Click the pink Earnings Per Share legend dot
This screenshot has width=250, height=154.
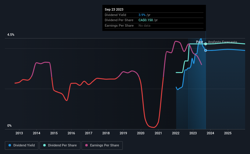[x=86, y=145]
